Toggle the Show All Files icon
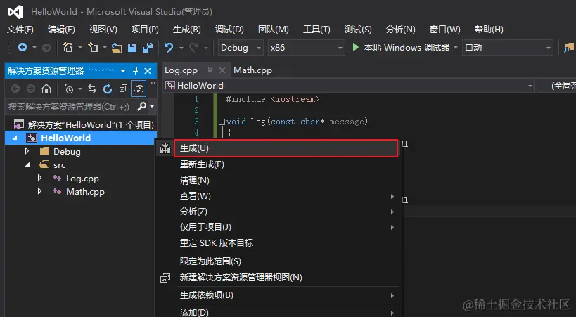The width and height of the screenshot is (576, 317). (x=139, y=89)
